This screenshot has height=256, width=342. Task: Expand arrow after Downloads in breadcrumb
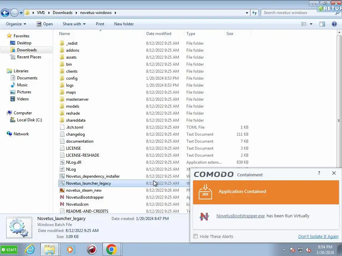76,13
